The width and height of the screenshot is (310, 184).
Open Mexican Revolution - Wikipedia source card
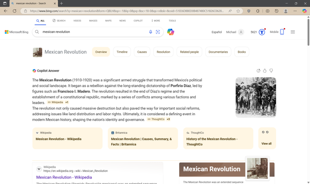tap(67, 138)
